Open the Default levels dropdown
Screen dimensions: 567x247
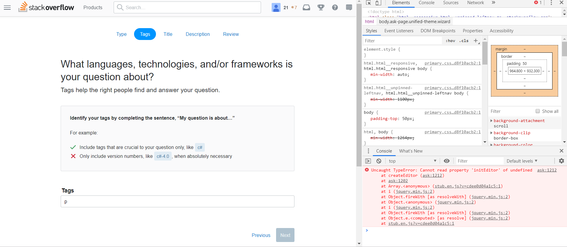522,161
